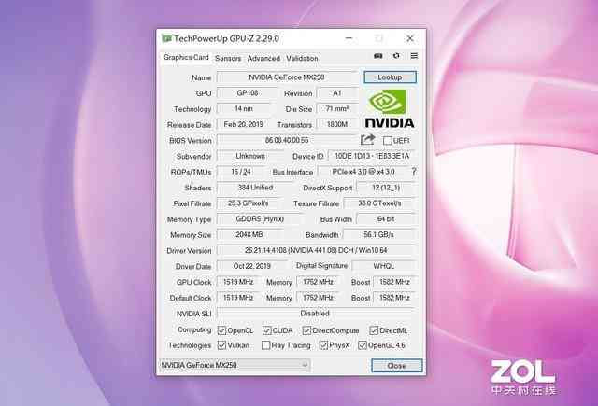Click the Bus Interface field PCIe x4 3.0
Screen dimensions: 598x406
(x=363, y=172)
